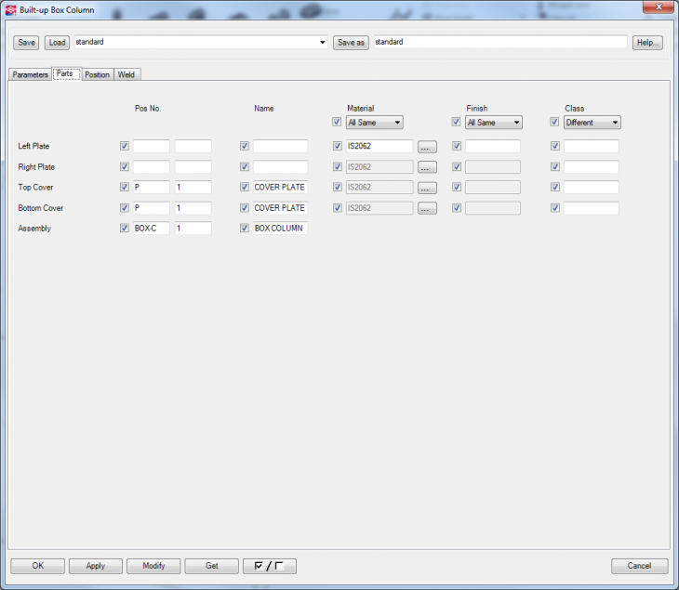This screenshot has width=679, height=590.
Task: Switch to the Parameters tab
Action: click(31, 74)
